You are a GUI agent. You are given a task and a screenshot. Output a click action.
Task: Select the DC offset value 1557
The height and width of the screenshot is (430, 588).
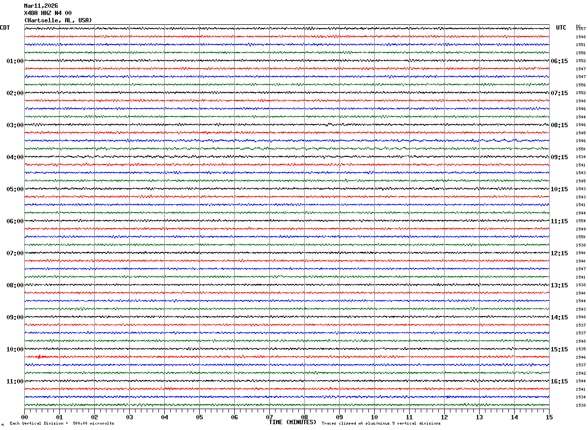click(x=581, y=29)
